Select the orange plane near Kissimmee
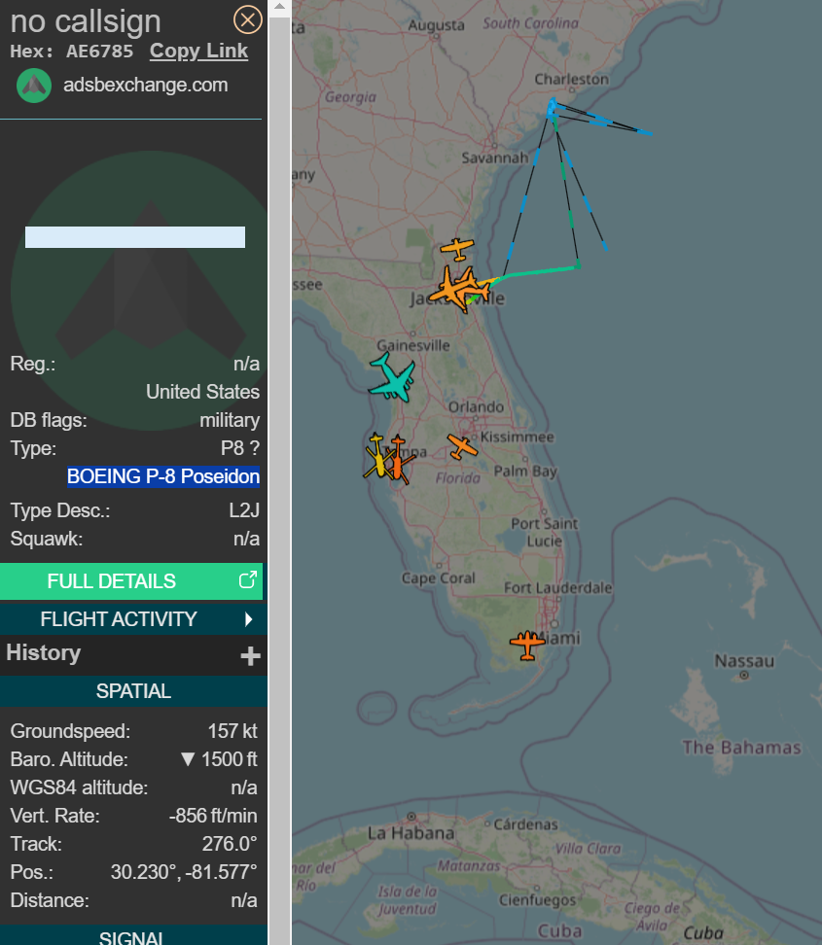Viewport: 822px width, 945px height. (462, 446)
